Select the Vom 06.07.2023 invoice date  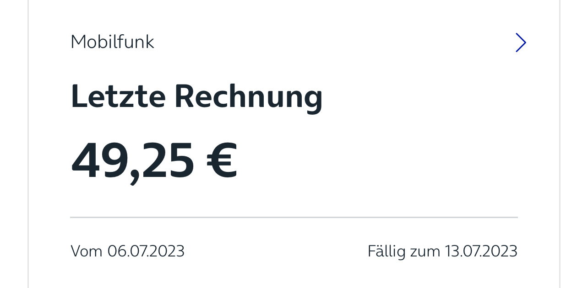[x=127, y=251]
